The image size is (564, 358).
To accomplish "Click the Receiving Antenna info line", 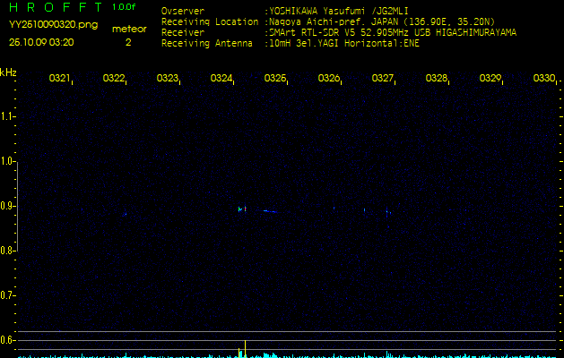I will [291, 44].
